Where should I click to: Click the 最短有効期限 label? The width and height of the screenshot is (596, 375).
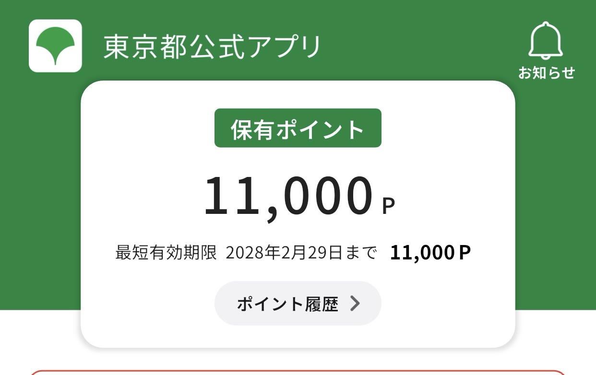(166, 253)
